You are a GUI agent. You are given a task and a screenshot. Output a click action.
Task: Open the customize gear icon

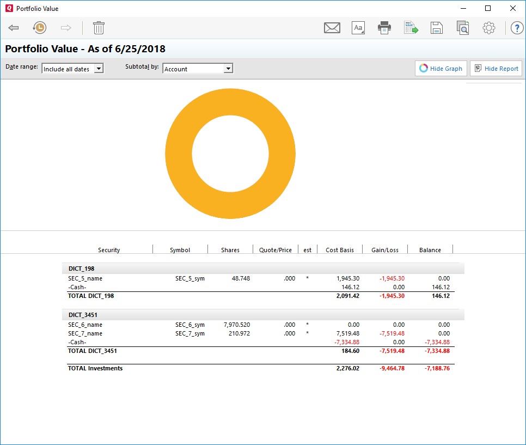489,28
